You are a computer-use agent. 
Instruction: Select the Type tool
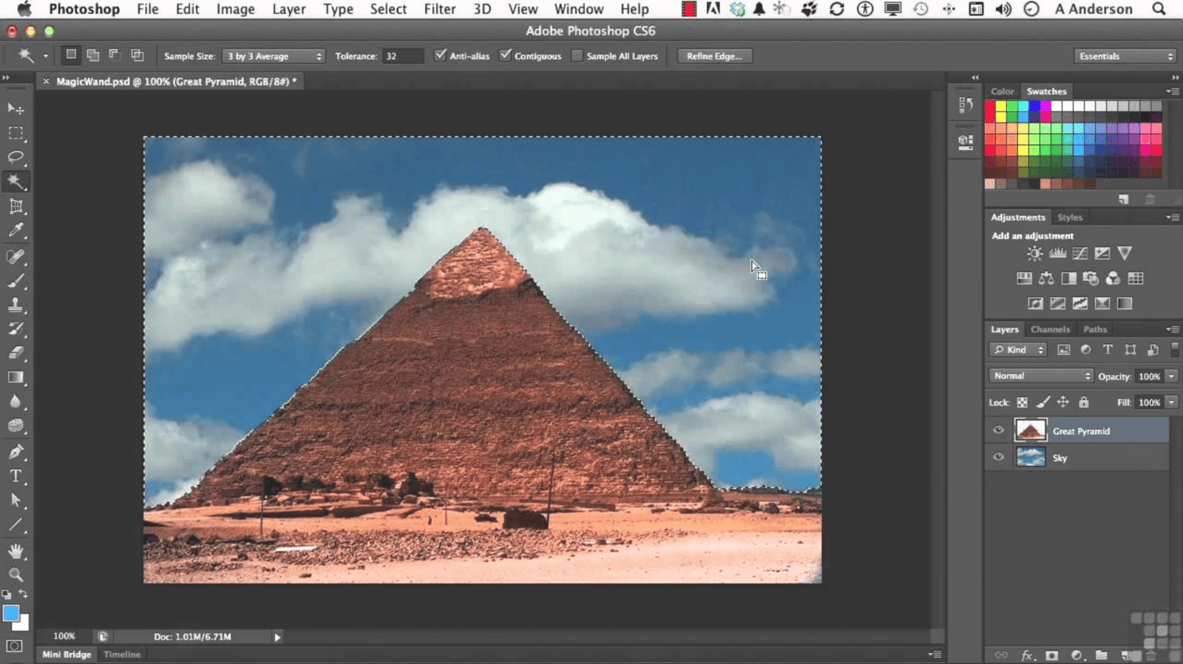[16, 476]
